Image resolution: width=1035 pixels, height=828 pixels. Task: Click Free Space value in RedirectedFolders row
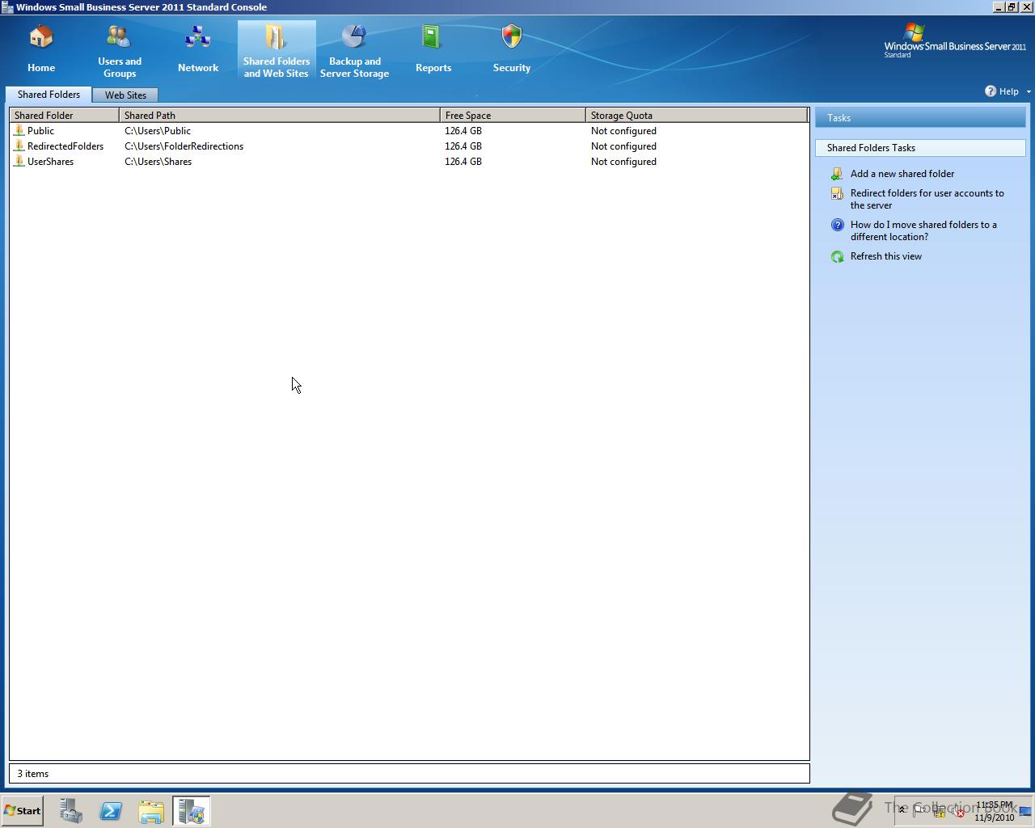click(x=463, y=146)
